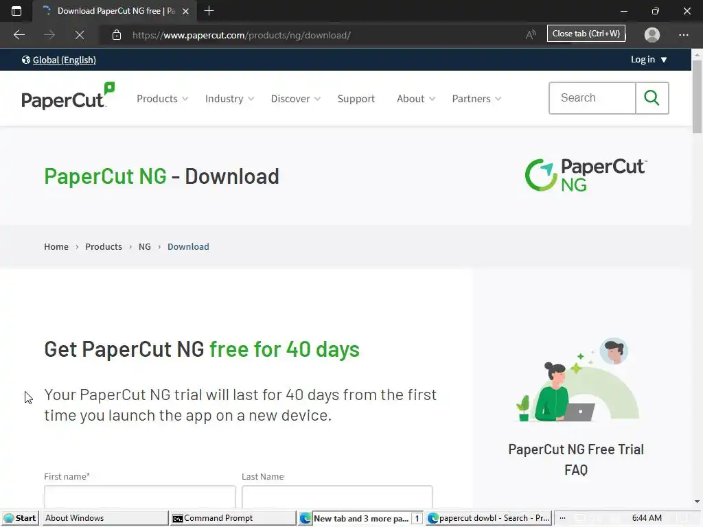
Task: Click the Read aloud icon
Action: point(531,34)
